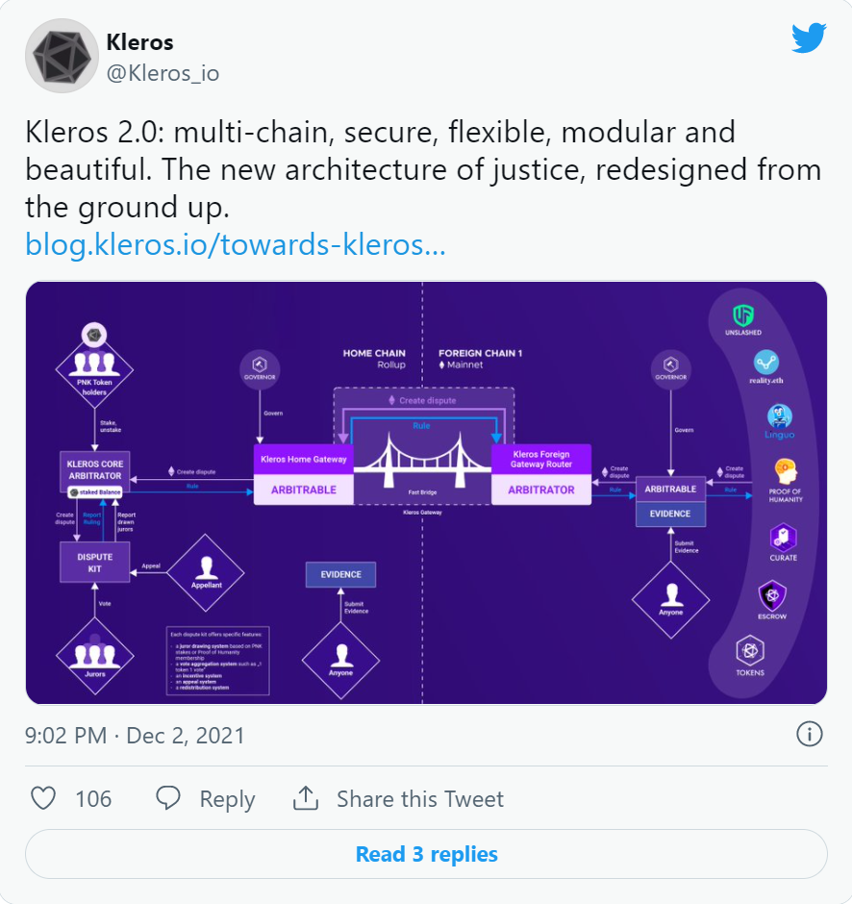The height and width of the screenshot is (904, 852).
Task: Click the Kleros display name
Action: [x=139, y=42]
